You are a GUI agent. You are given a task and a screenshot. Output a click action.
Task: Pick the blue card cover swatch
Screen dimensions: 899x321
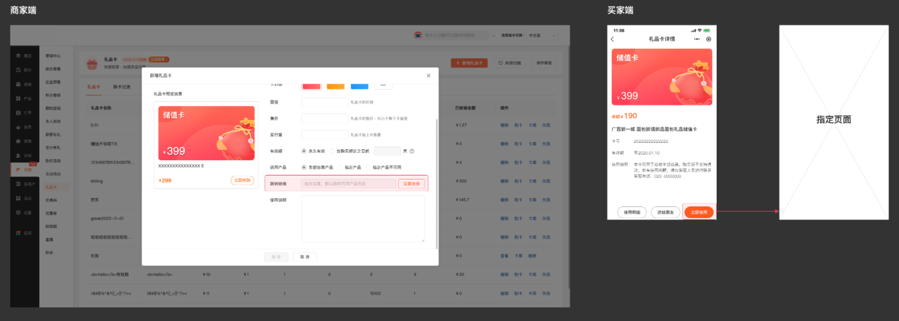point(359,86)
